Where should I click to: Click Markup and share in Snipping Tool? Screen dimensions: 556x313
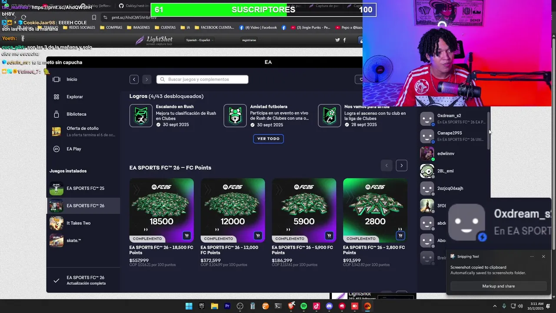pos(498,286)
